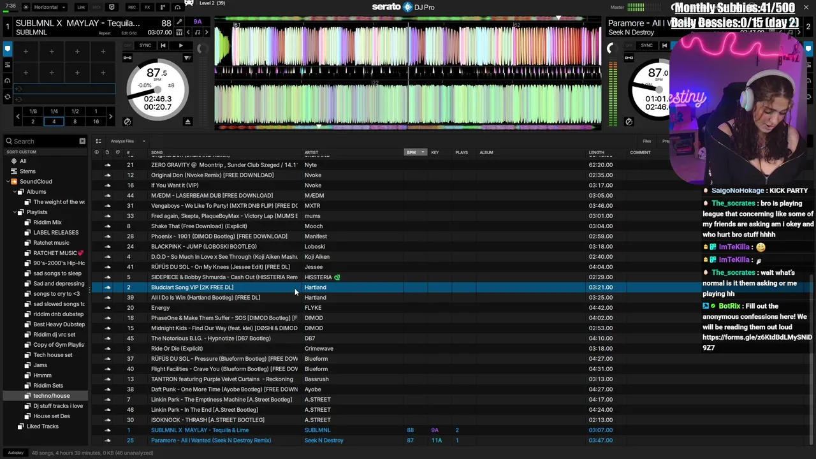
Task: Play deck 1 track
Action: (181, 45)
